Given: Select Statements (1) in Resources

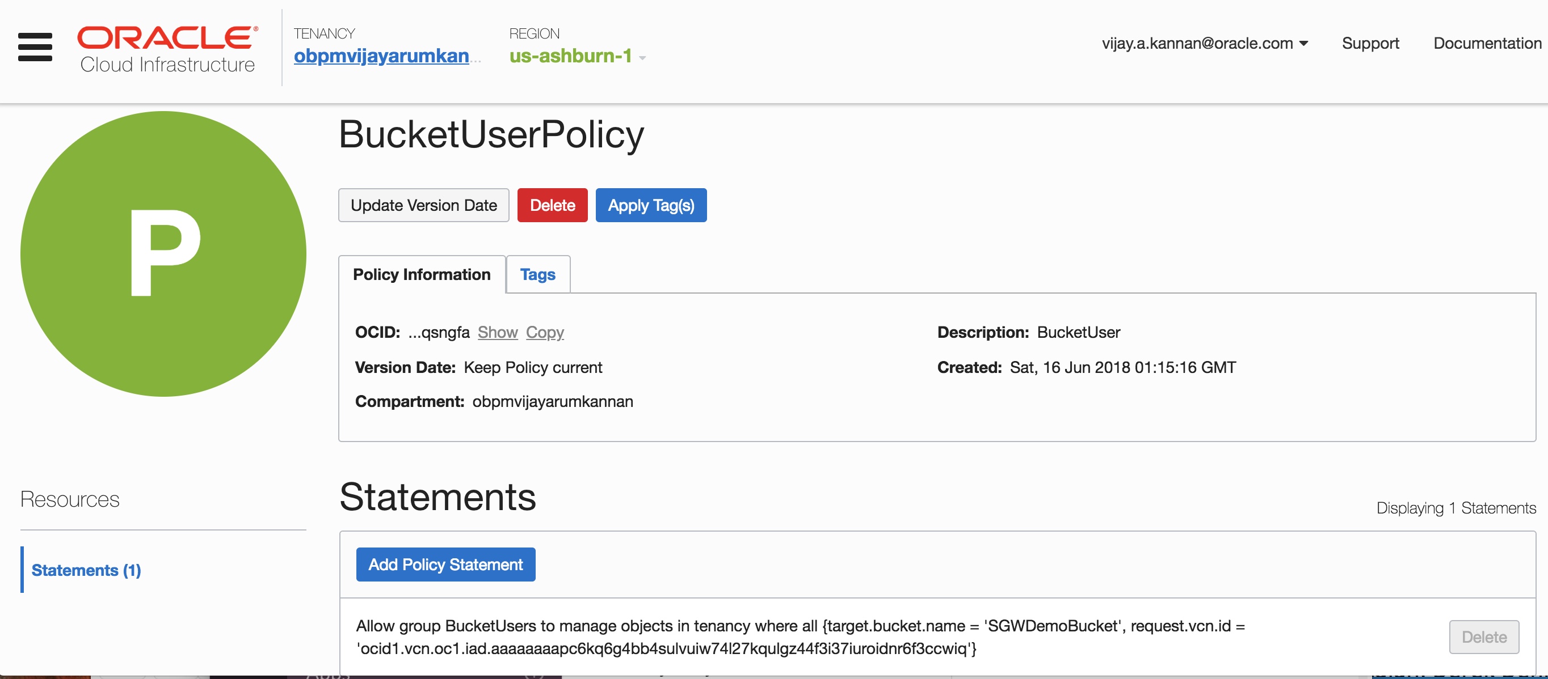Looking at the screenshot, I should 86,570.
